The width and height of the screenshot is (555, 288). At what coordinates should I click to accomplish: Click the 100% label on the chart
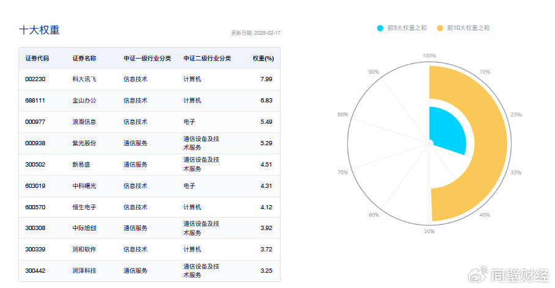pos(429,56)
